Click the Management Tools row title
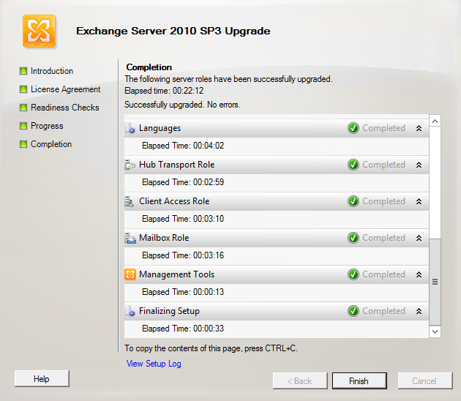The width and height of the screenshot is (461, 401). (176, 274)
